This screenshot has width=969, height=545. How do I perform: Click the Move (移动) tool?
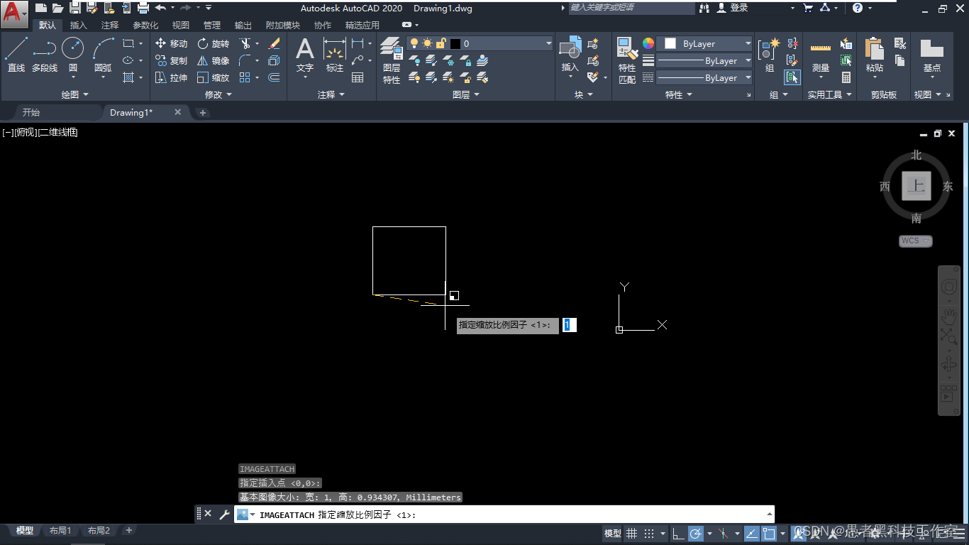(172, 43)
